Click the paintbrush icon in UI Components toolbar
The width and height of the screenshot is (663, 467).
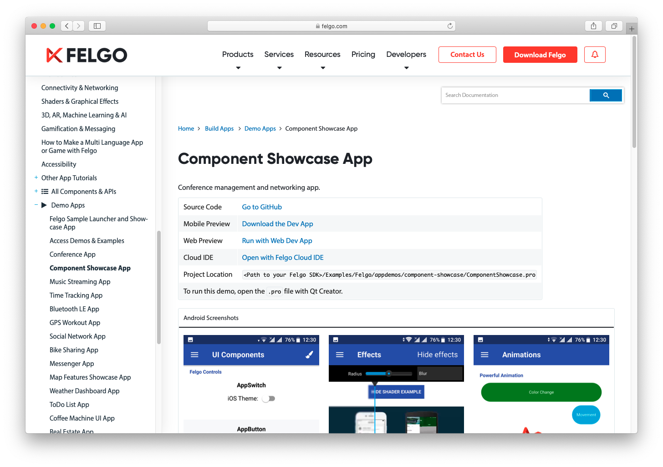[309, 355]
